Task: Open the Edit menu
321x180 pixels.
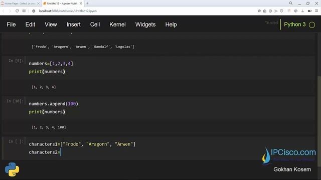Action: 30,24
